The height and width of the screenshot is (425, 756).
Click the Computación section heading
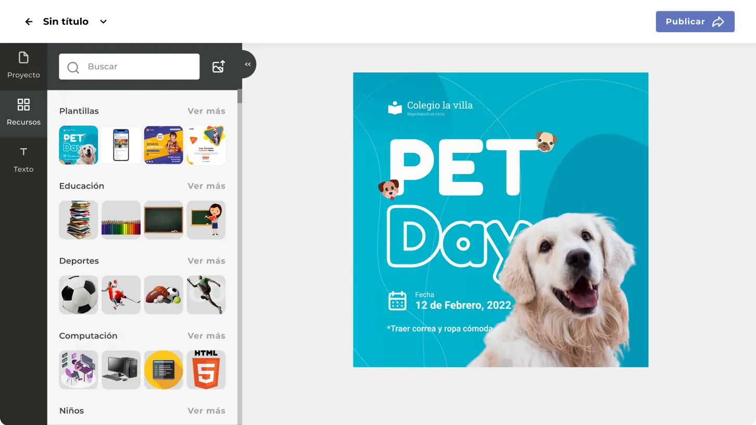tap(88, 336)
